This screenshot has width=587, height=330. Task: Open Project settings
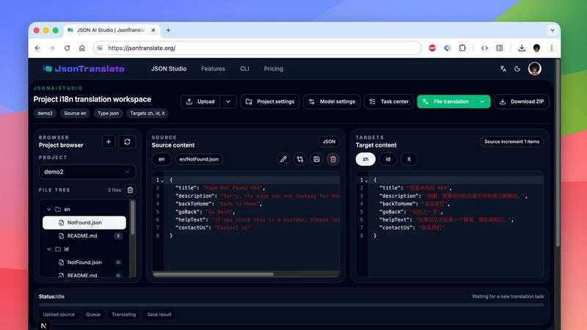click(x=270, y=102)
